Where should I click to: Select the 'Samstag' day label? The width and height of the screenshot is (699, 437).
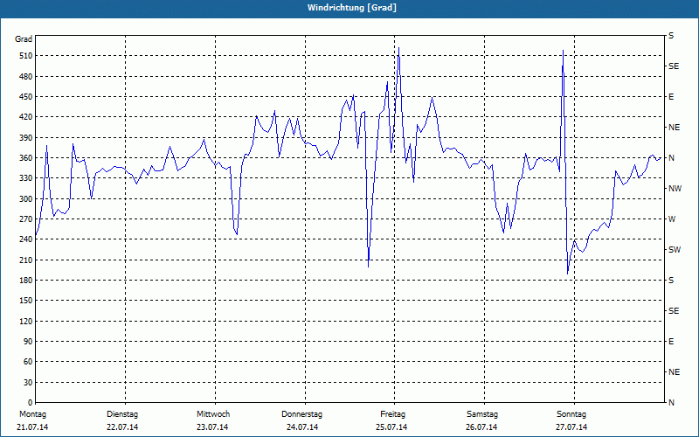coord(482,414)
